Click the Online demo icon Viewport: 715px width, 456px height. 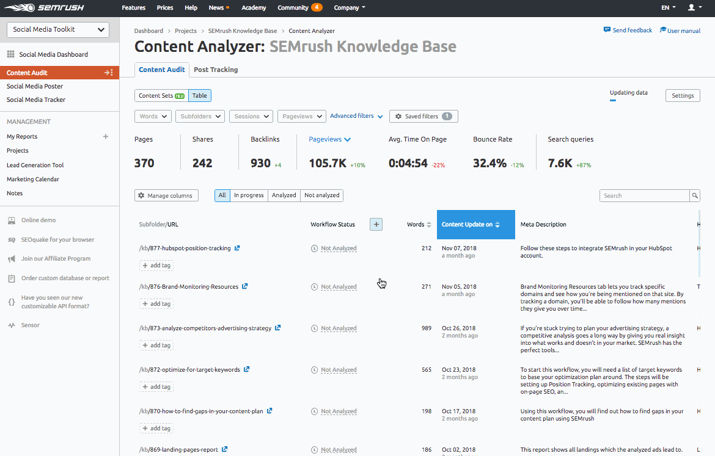tap(12, 220)
